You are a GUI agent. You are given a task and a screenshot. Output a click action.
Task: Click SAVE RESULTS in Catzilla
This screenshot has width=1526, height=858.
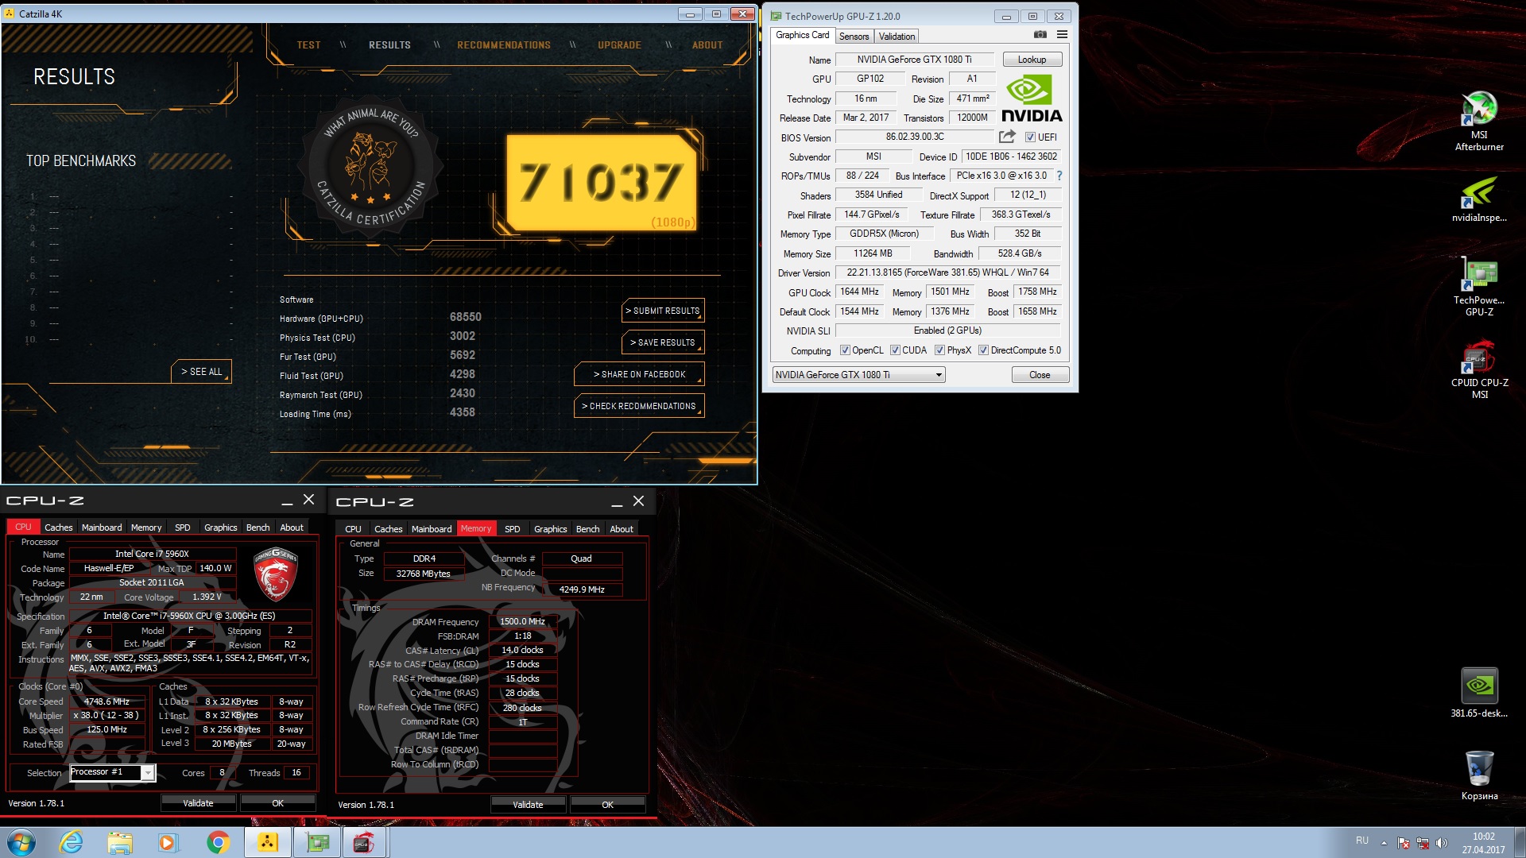coord(663,342)
